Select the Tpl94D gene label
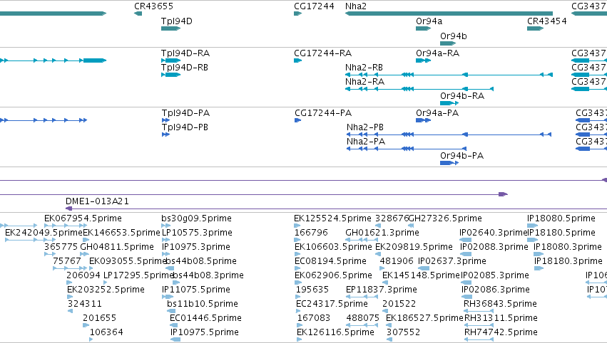Viewport: 607px width, 343px height. click(176, 21)
